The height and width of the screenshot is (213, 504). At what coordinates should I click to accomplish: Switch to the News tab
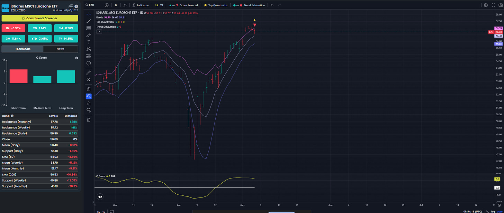click(x=61, y=49)
